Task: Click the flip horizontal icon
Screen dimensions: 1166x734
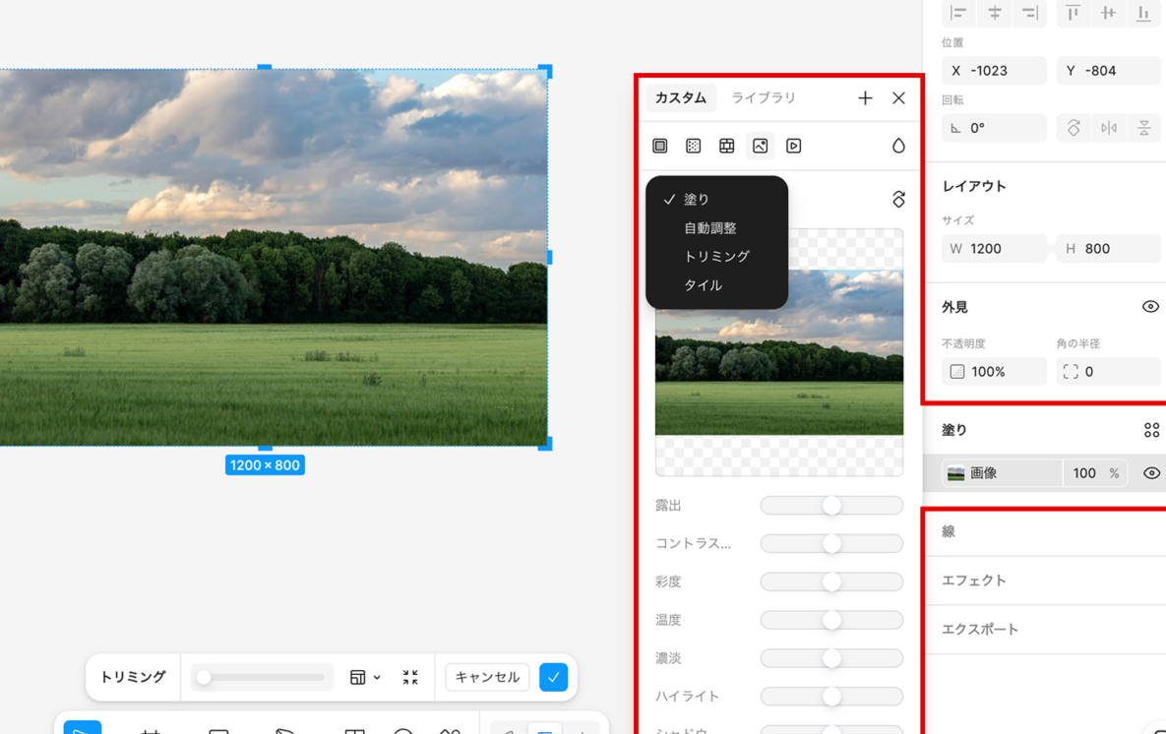Action: [x=1109, y=128]
